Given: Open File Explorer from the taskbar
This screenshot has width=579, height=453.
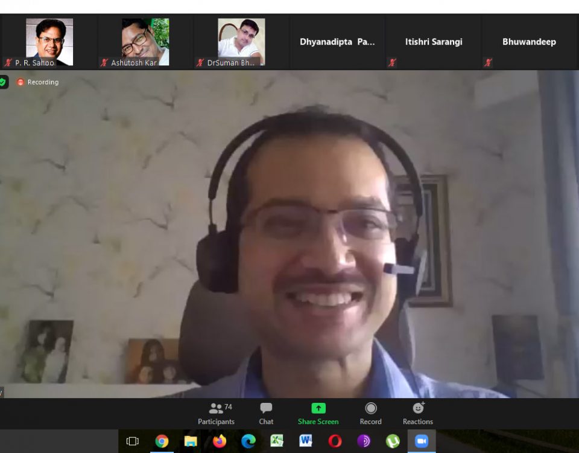Looking at the screenshot, I should [191, 442].
